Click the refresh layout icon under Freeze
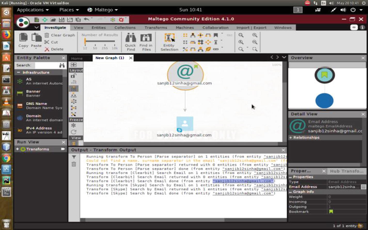Image resolution: width=368 pixels, height=230 pixels. [74, 132]
